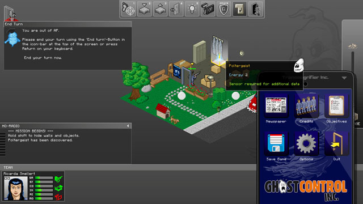Go up one floor level
Image resolution: width=363 pixels, height=204 pixels.
[160, 9]
